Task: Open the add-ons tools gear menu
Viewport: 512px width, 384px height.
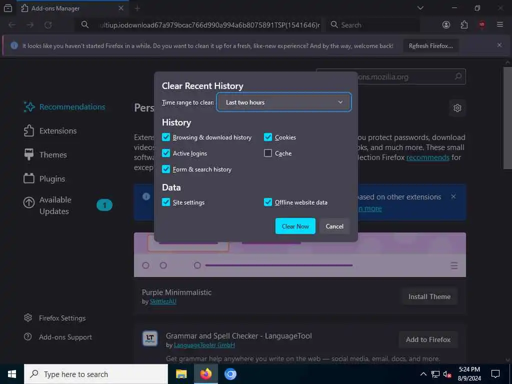Action: [x=457, y=108]
